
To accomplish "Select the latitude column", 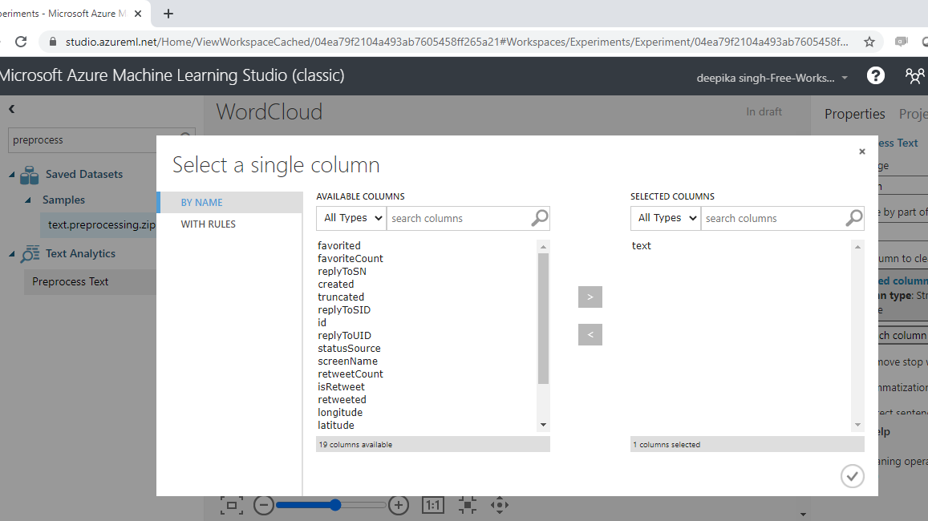I will (x=336, y=425).
